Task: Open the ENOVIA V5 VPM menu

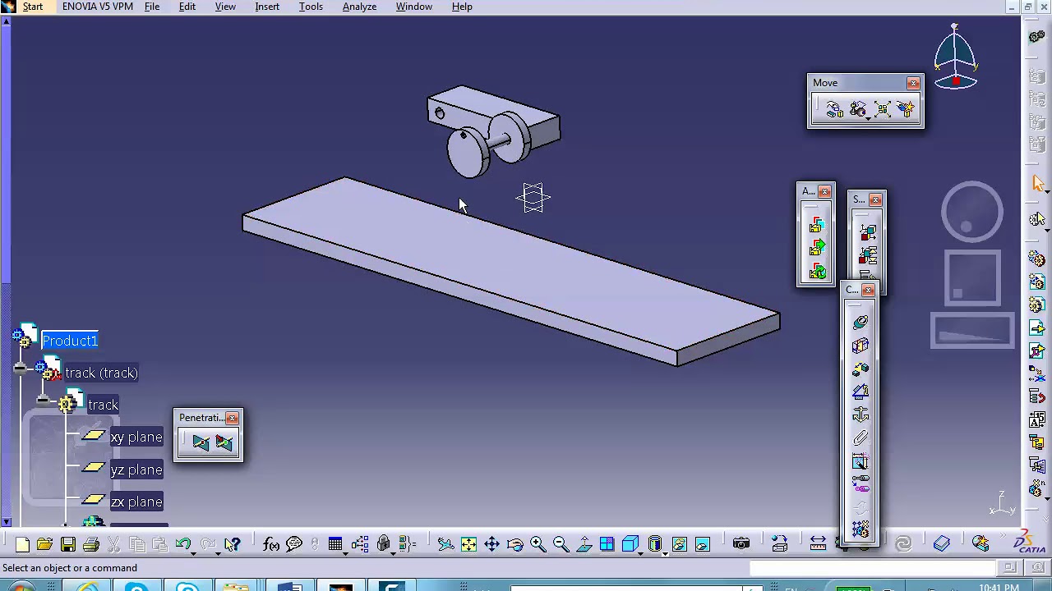Action: pos(98,7)
